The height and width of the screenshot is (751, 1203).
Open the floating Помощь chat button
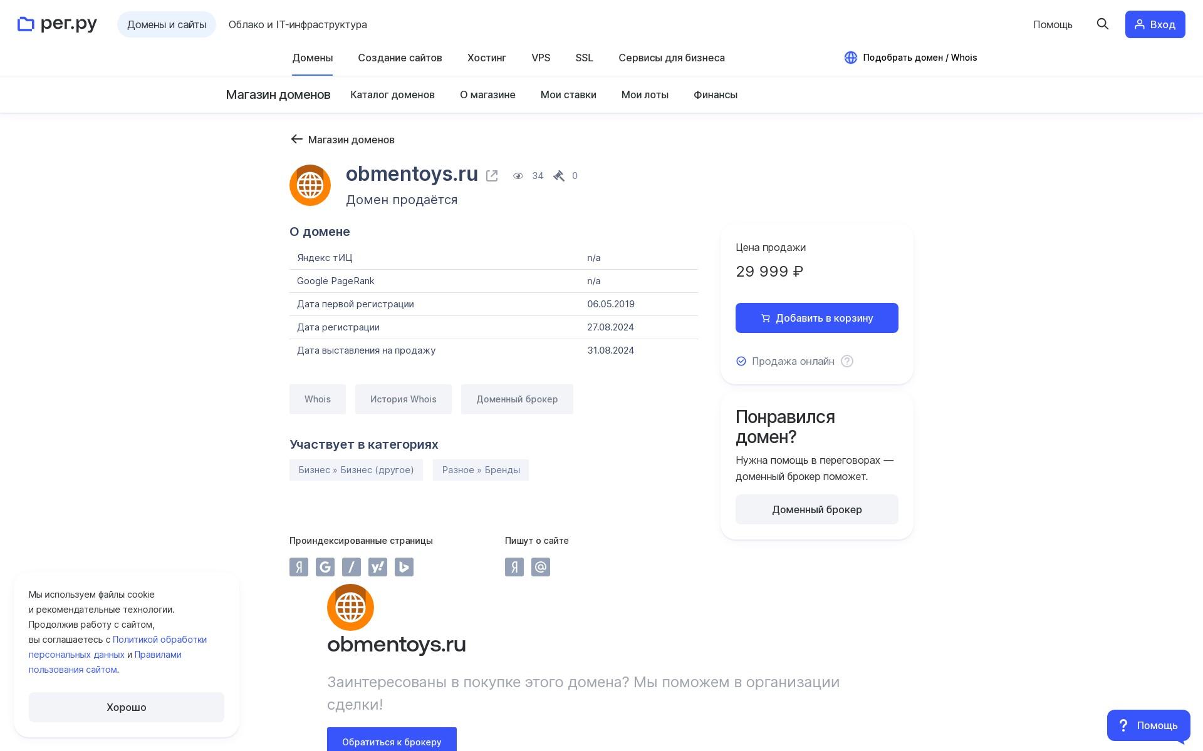point(1148,725)
